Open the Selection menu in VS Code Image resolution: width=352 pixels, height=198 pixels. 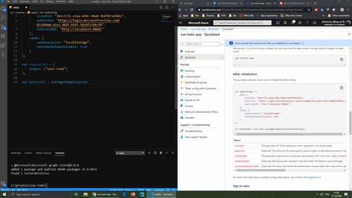point(24,1)
